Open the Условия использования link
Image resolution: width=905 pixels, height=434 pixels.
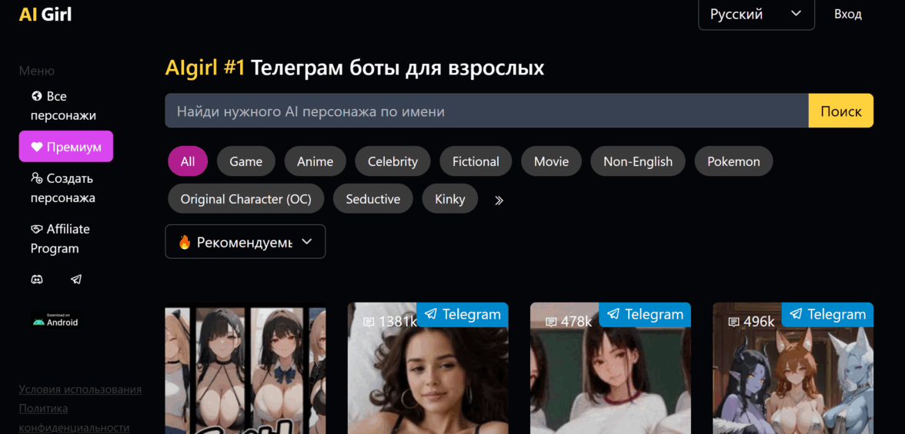tap(80, 389)
